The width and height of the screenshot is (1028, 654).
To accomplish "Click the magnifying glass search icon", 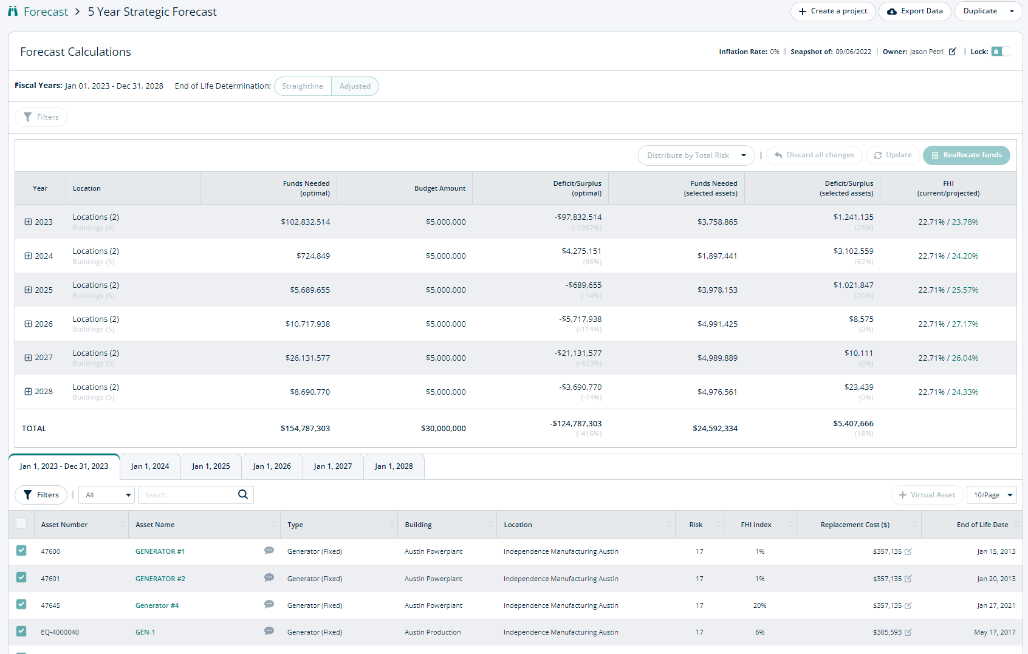I will pos(242,494).
